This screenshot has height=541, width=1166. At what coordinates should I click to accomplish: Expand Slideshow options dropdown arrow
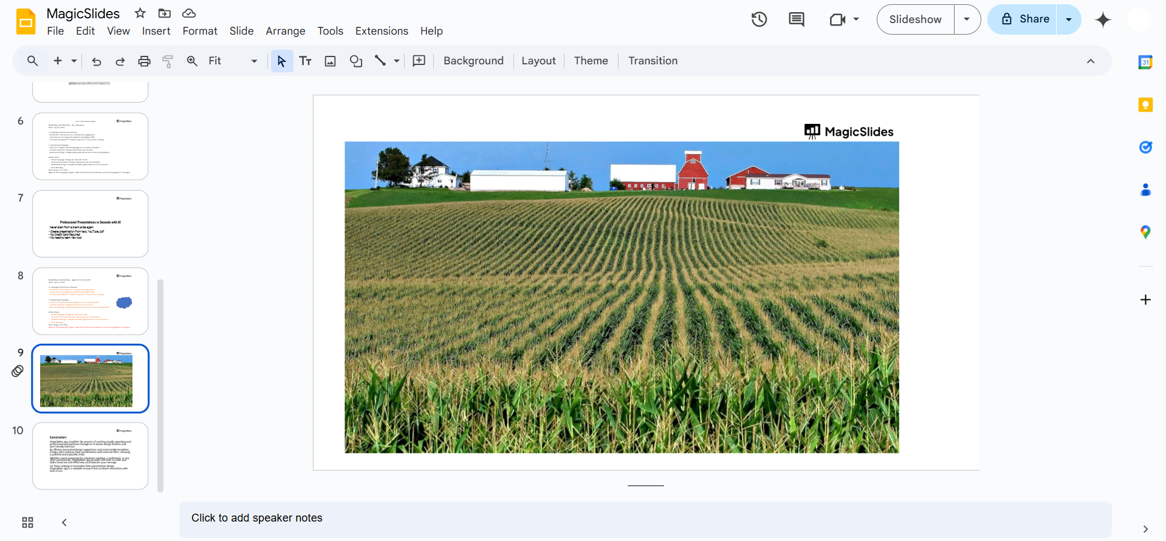point(967,19)
